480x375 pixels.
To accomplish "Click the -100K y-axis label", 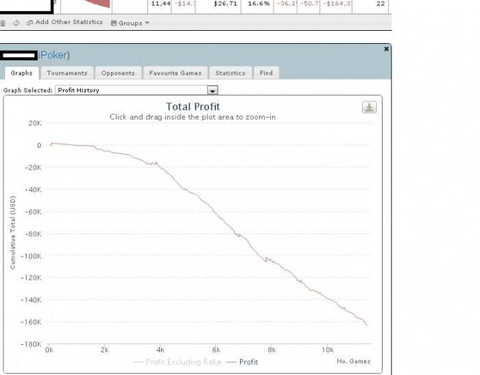I will tap(32, 256).
